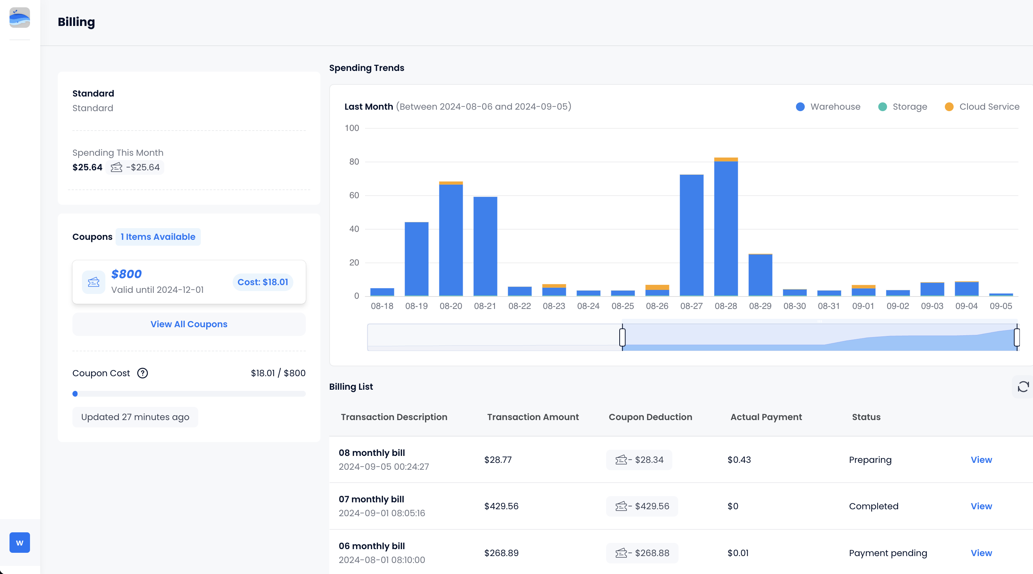Click the Coupon Deduction column header

coord(650,417)
